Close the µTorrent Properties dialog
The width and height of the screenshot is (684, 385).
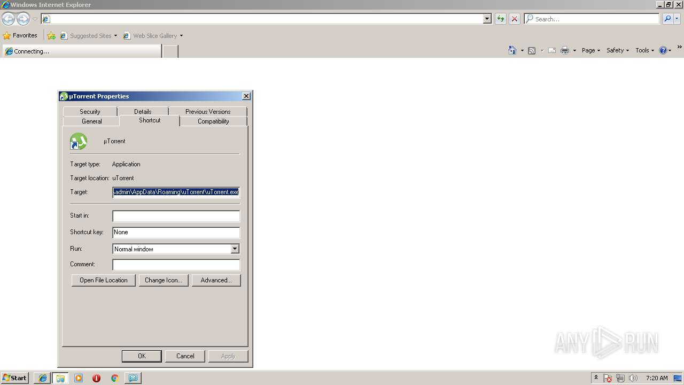pyautogui.click(x=246, y=96)
